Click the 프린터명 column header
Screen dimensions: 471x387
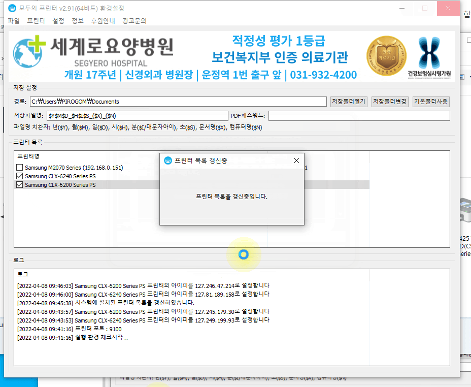[x=28, y=156]
